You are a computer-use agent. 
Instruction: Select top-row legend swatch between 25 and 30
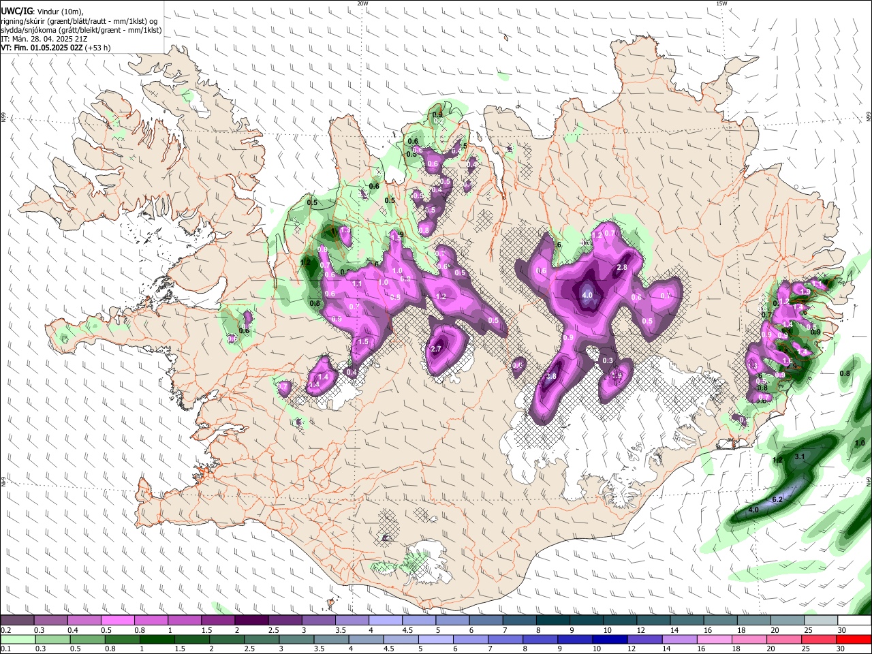pos(822,620)
